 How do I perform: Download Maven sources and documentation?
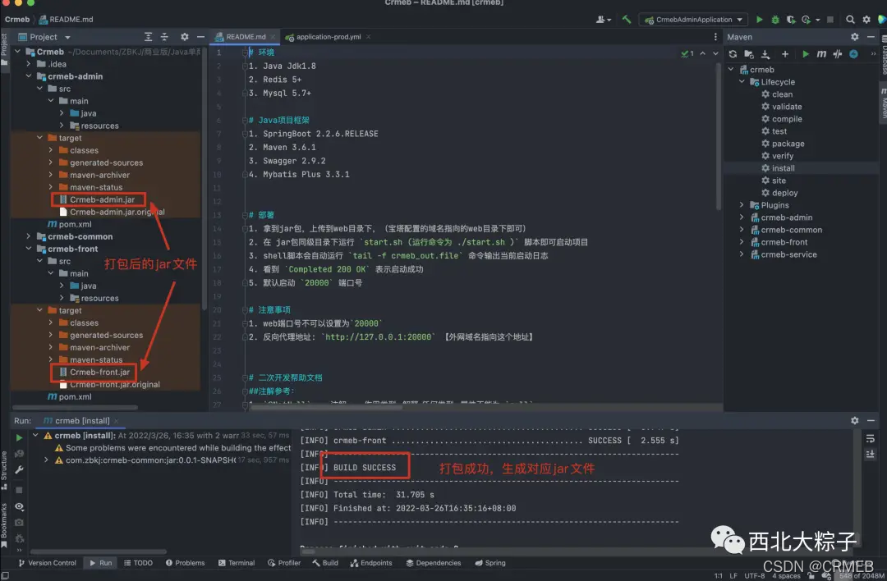[765, 53]
